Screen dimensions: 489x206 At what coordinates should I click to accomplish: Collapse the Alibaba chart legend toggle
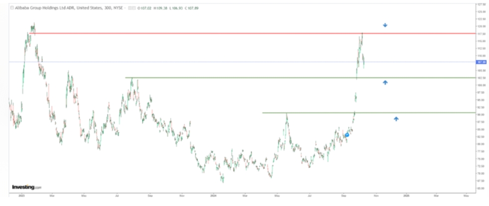(x=12, y=8)
